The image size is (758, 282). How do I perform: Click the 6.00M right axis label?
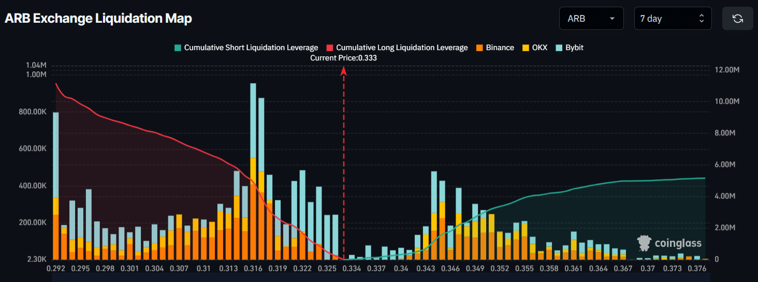(x=725, y=165)
